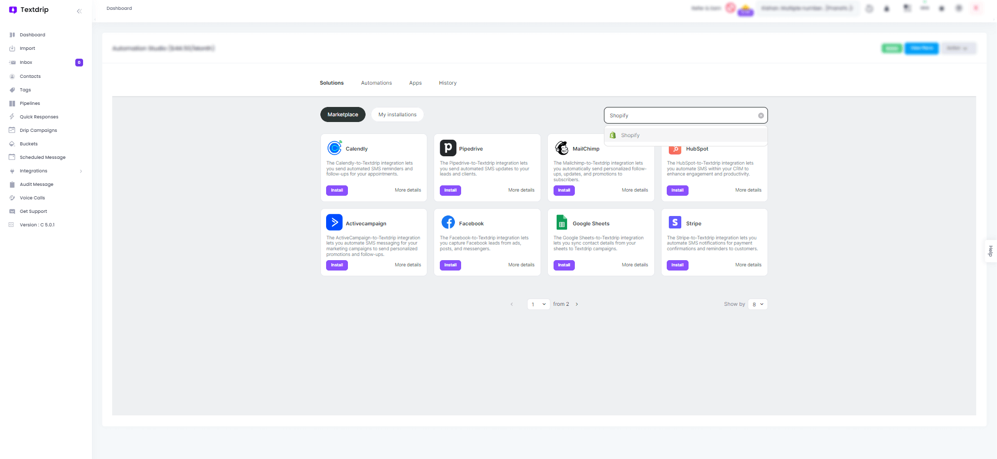Viewport: 997px width, 459px height.
Task: Go to previous results page
Action: (x=511, y=304)
